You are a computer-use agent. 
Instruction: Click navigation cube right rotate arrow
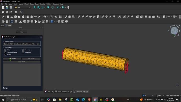pyautogui.click(x=180, y=31)
